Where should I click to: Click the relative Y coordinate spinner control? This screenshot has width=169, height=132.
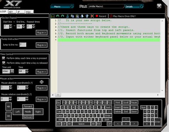(x=27, y=99)
